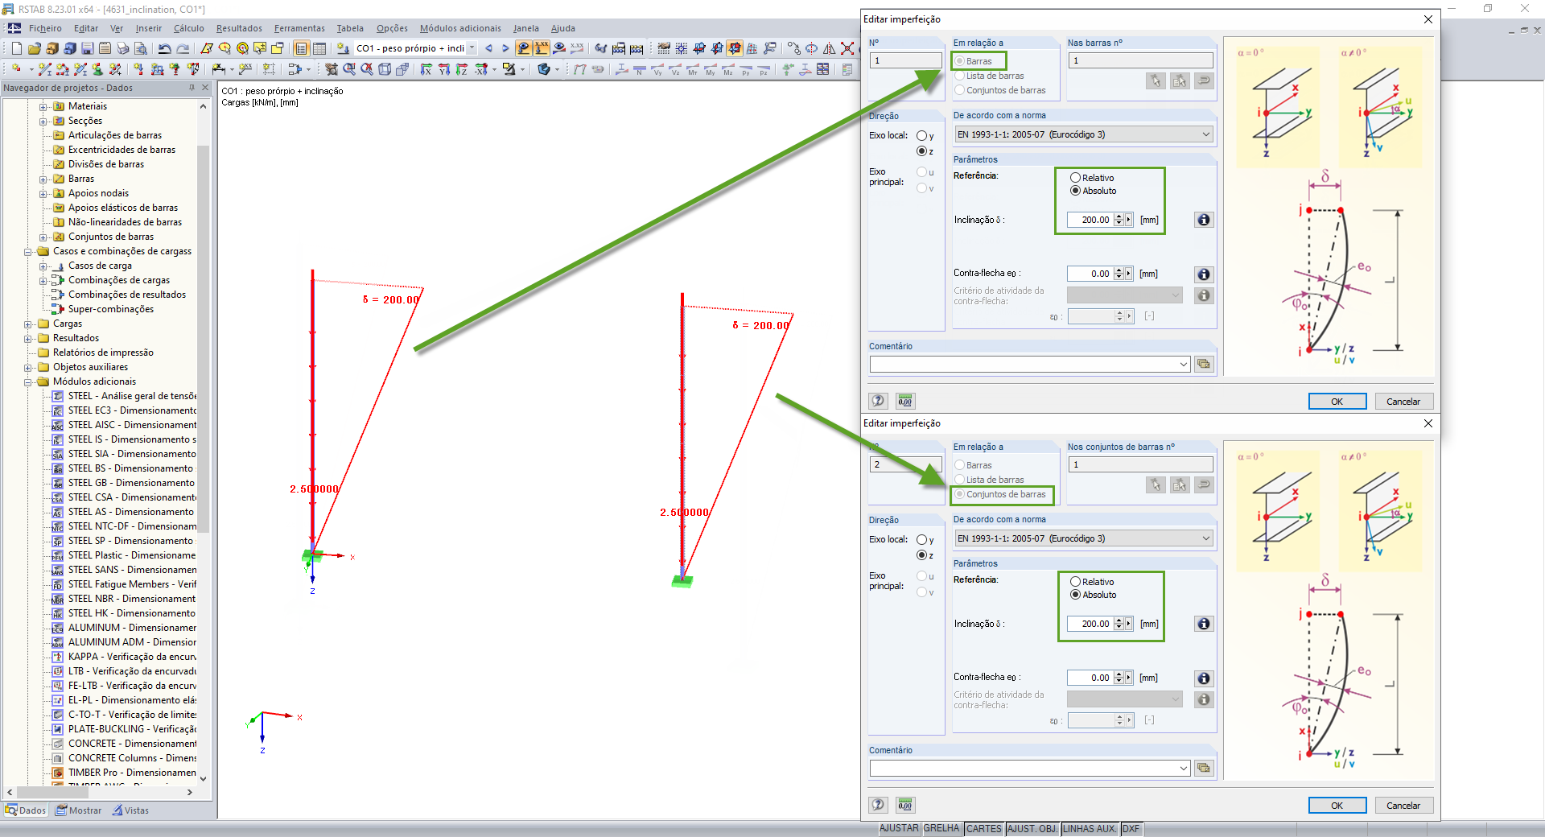Switch to the Mostrar navigator tab
Screen dimensions: 1545x837
79,810
